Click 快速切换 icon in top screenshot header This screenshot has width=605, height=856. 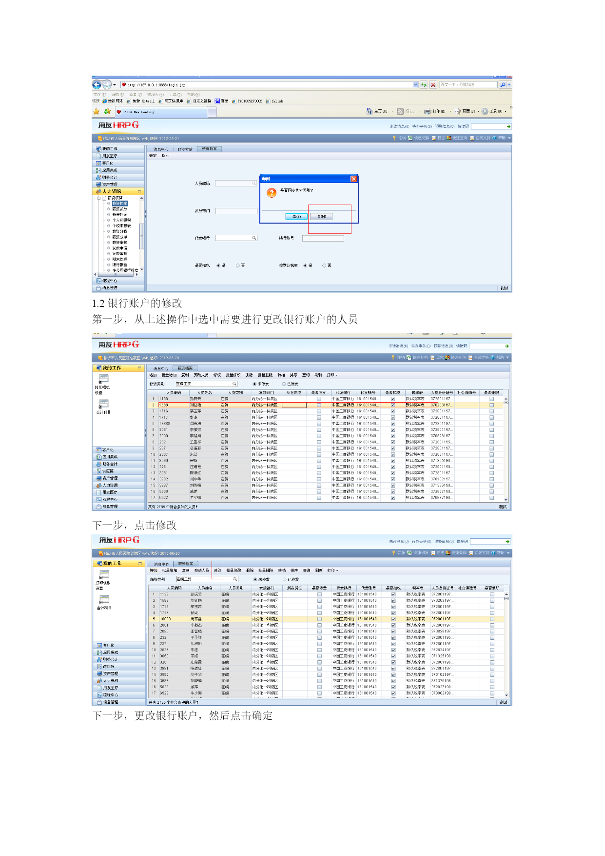410,138
